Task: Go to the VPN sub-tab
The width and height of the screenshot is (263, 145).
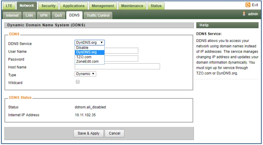Action: coord(44,15)
